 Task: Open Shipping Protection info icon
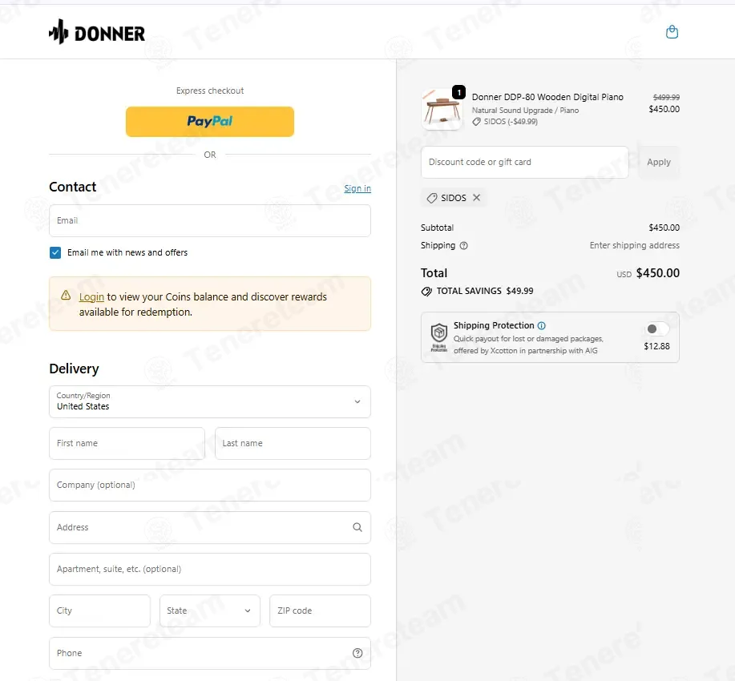click(x=541, y=325)
